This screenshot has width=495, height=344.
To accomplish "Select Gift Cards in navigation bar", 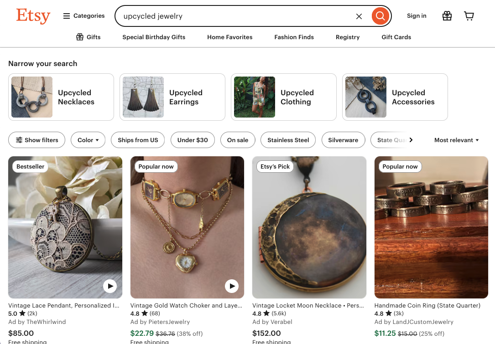I will [x=396, y=37].
